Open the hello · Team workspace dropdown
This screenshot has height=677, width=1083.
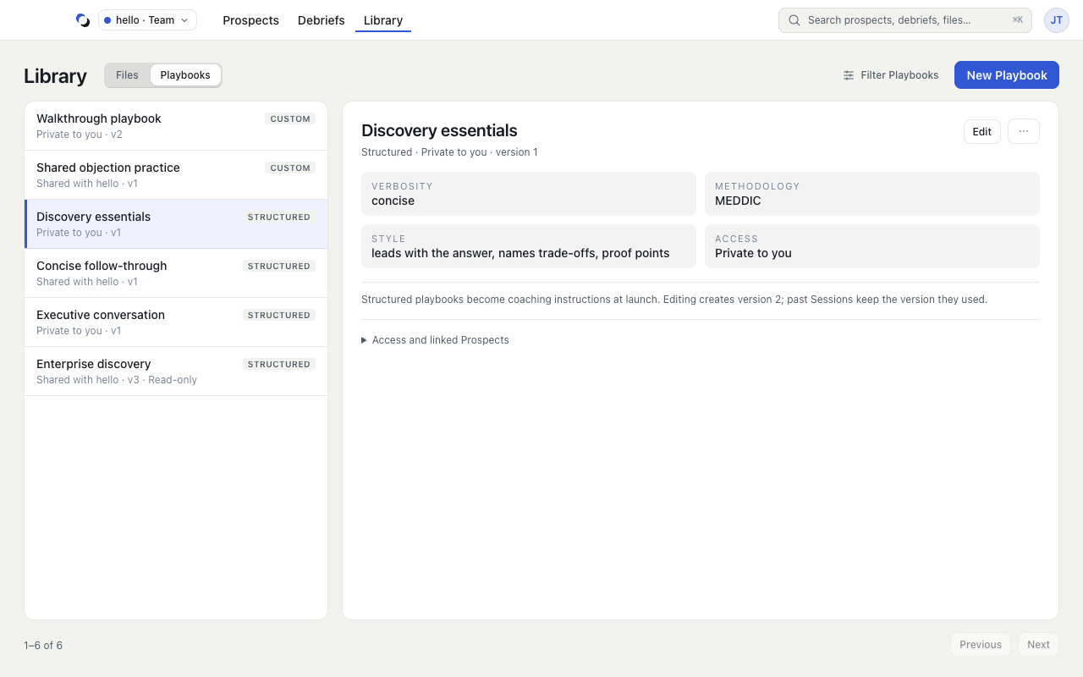tap(147, 20)
